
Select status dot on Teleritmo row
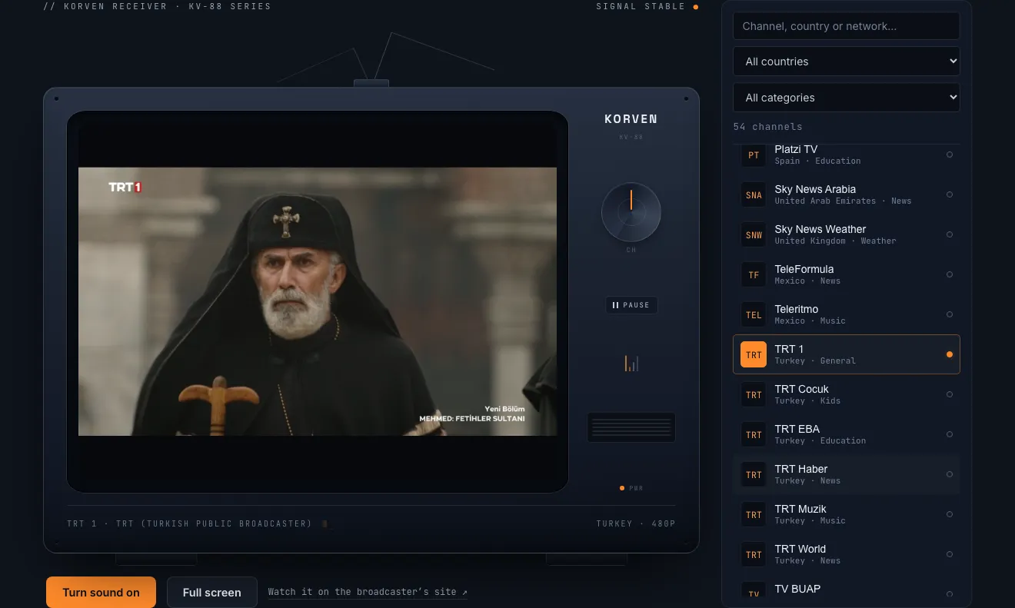point(950,314)
